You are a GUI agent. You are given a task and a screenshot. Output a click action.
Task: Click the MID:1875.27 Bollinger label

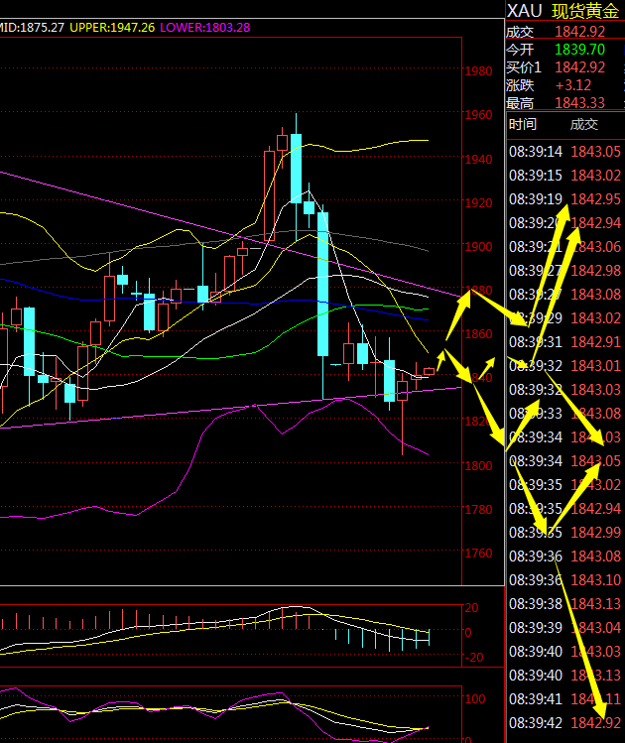tap(32, 28)
